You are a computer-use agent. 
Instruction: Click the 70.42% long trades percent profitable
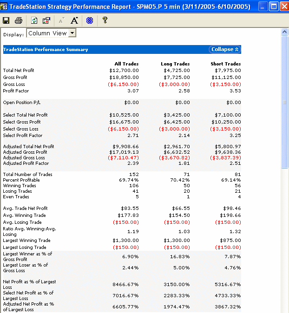tap(180, 180)
